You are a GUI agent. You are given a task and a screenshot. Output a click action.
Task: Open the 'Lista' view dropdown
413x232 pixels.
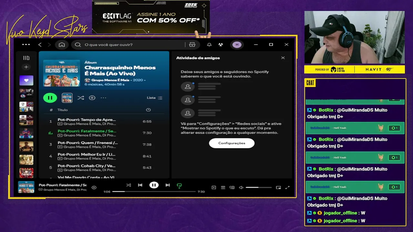[x=155, y=98]
